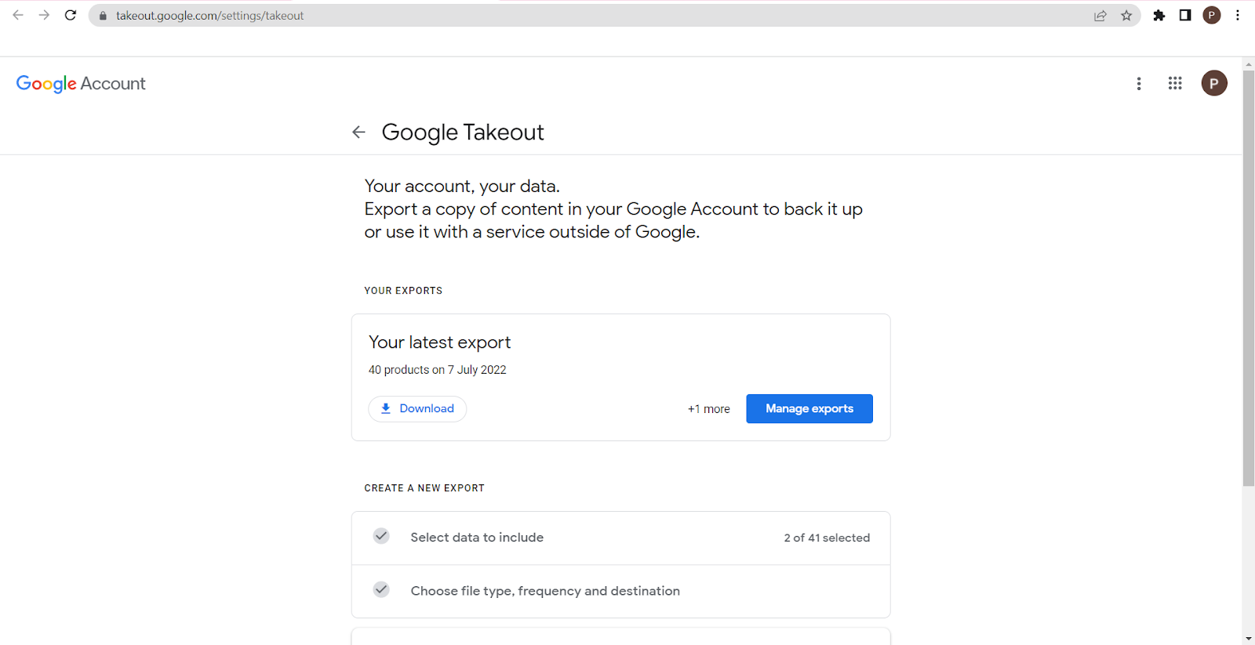Open the Google apps grid
1255x645 pixels.
(x=1175, y=83)
